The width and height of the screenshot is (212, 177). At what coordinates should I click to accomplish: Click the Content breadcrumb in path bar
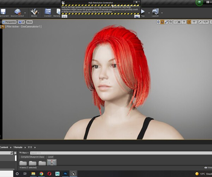click(4, 147)
